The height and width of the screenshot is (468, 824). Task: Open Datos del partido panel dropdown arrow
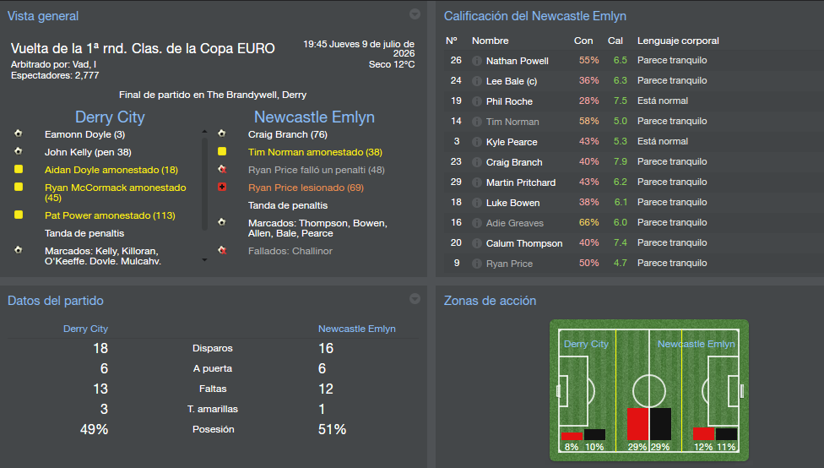[415, 298]
